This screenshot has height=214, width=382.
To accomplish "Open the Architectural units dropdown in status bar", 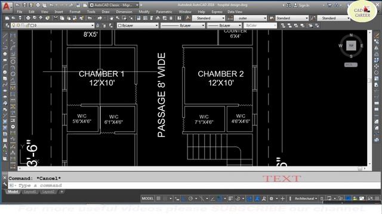I will tap(306, 199).
